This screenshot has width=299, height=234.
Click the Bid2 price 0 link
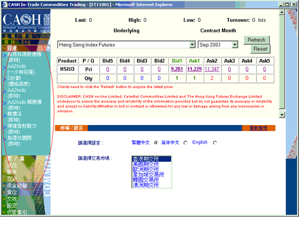(159, 69)
